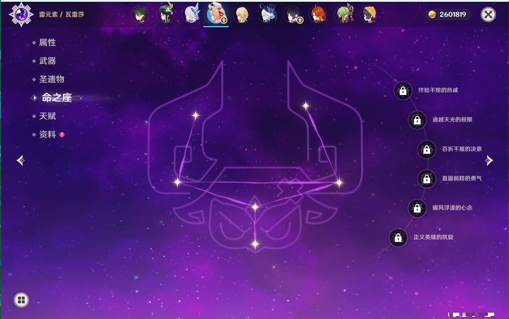
Task: Go to next character with right arrow
Action: 489,160
